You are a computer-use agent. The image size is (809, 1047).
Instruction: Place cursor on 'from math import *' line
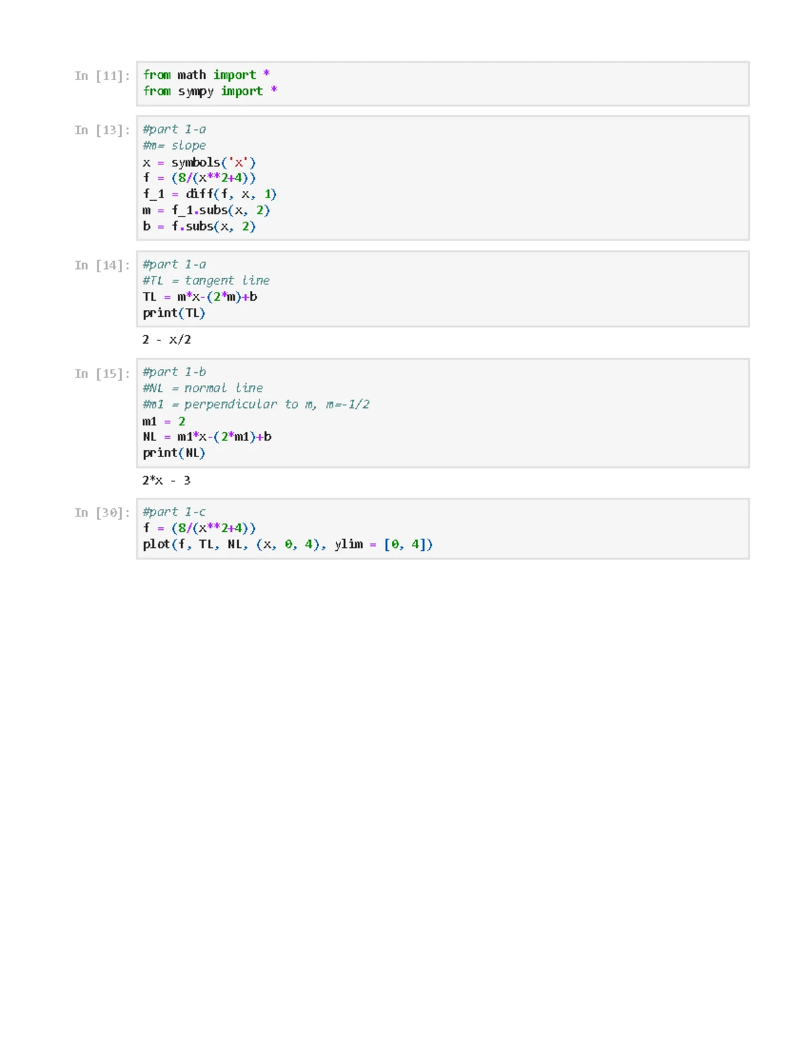pyautogui.click(x=206, y=75)
